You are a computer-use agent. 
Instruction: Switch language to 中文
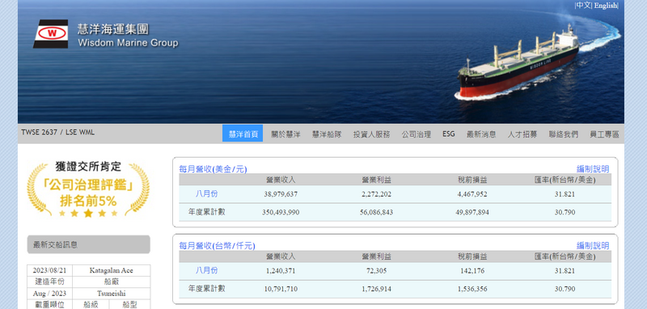583,5
